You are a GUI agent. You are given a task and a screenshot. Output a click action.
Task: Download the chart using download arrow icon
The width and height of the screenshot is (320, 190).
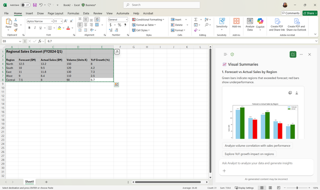click(296, 93)
